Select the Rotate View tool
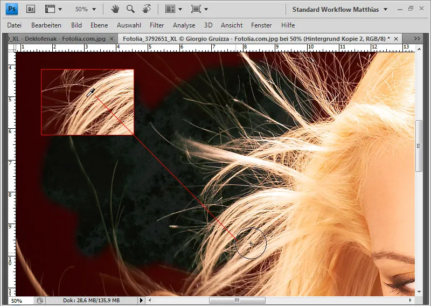The width and height of the screenshot is (431, 306). (147, 9)
